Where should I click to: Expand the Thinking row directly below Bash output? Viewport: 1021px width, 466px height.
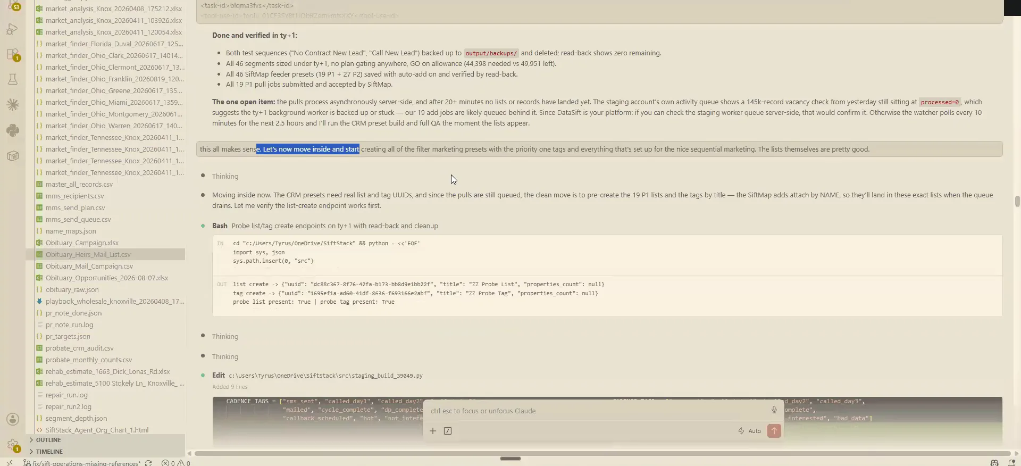tap(225, 336)
